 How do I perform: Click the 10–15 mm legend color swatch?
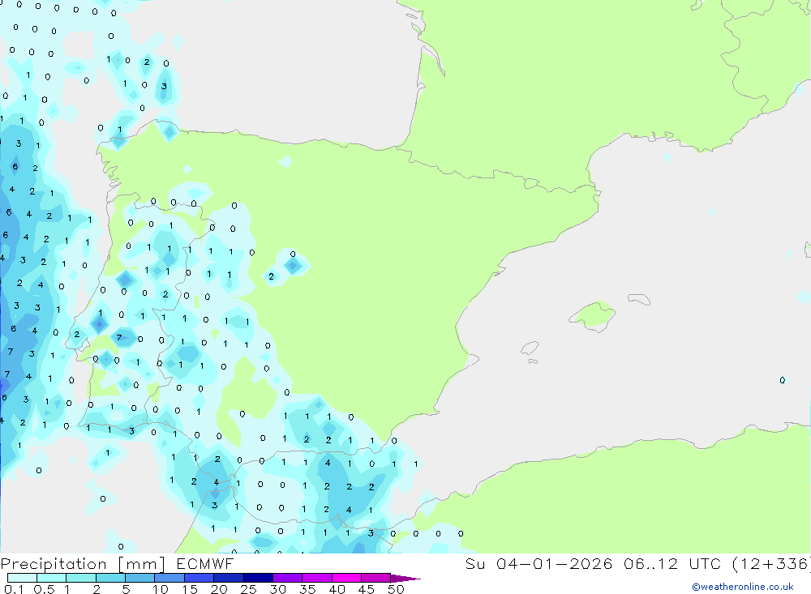click(x=169, y=578)
